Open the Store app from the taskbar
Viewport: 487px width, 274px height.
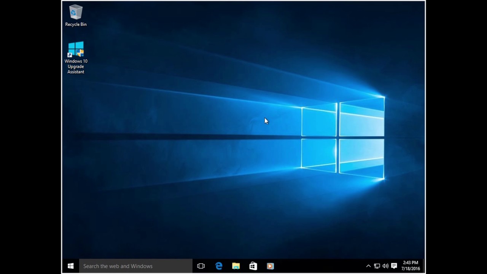click(253, 266)
